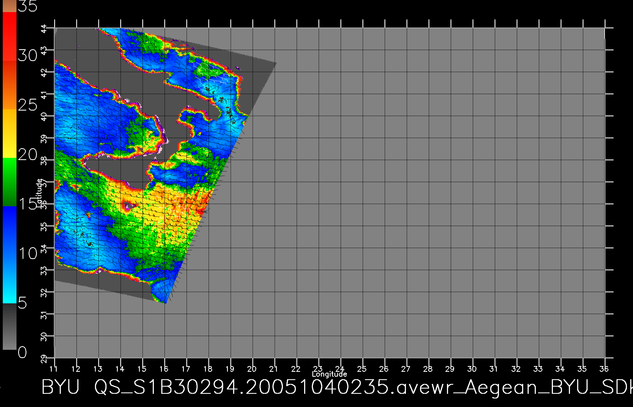Click the red segment of color bar
Viewport: 633px width, 407px height.
tap(10, 36)
